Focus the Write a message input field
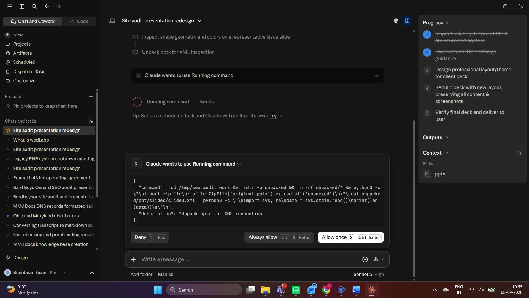Screen dimensions: 529x298 [248, 259]
